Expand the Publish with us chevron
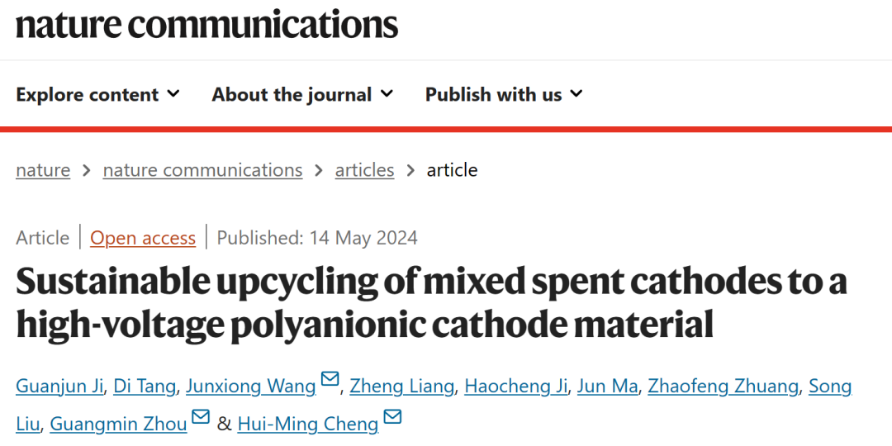892x446 pixels. point(576,93)
